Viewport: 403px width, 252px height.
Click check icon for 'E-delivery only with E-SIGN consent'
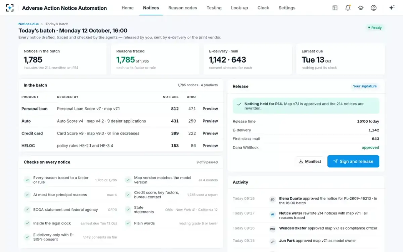27,237
